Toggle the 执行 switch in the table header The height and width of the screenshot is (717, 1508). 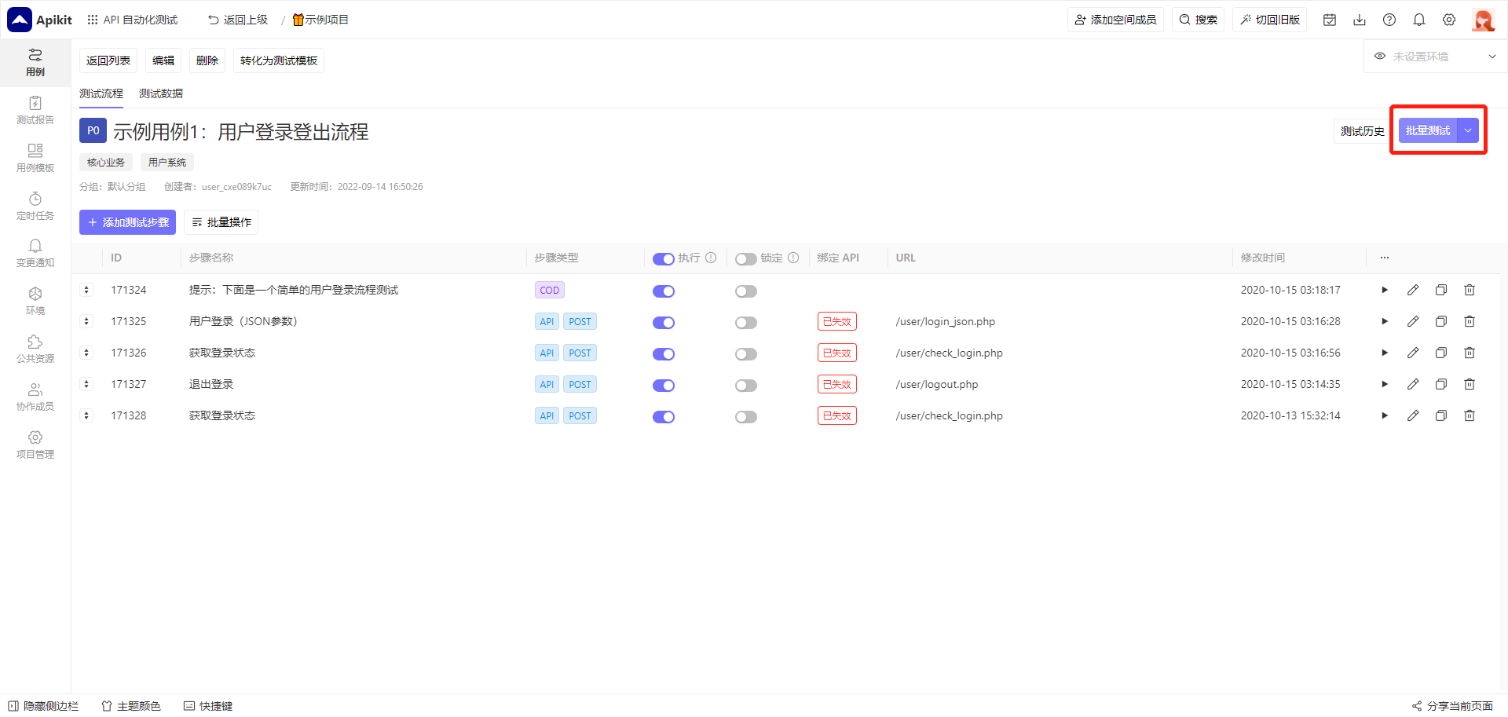[x=664, y=259]
